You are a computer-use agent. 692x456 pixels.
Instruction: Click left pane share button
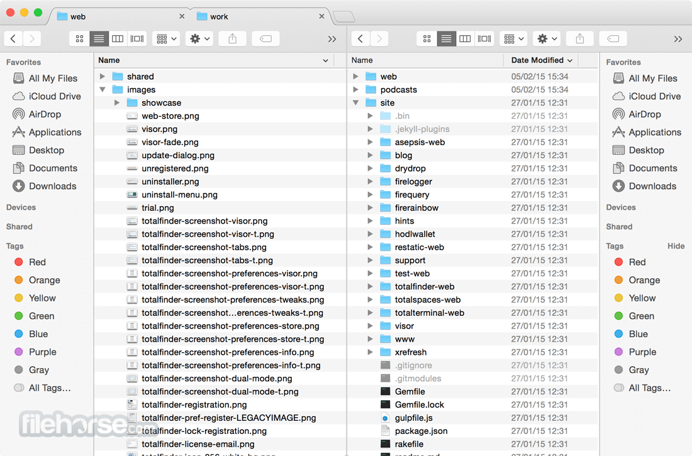point(233,39)
